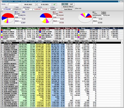Click blue swatch beside BANK-OF-AMERI in Alan list
This screenshot has width=124, height=108.
click(x=2, y=32)
